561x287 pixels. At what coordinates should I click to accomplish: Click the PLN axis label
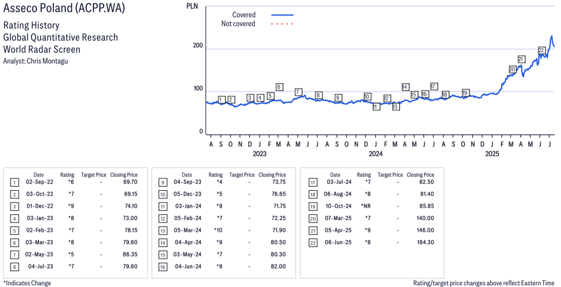pyautogui.click(x=192, y=6)
